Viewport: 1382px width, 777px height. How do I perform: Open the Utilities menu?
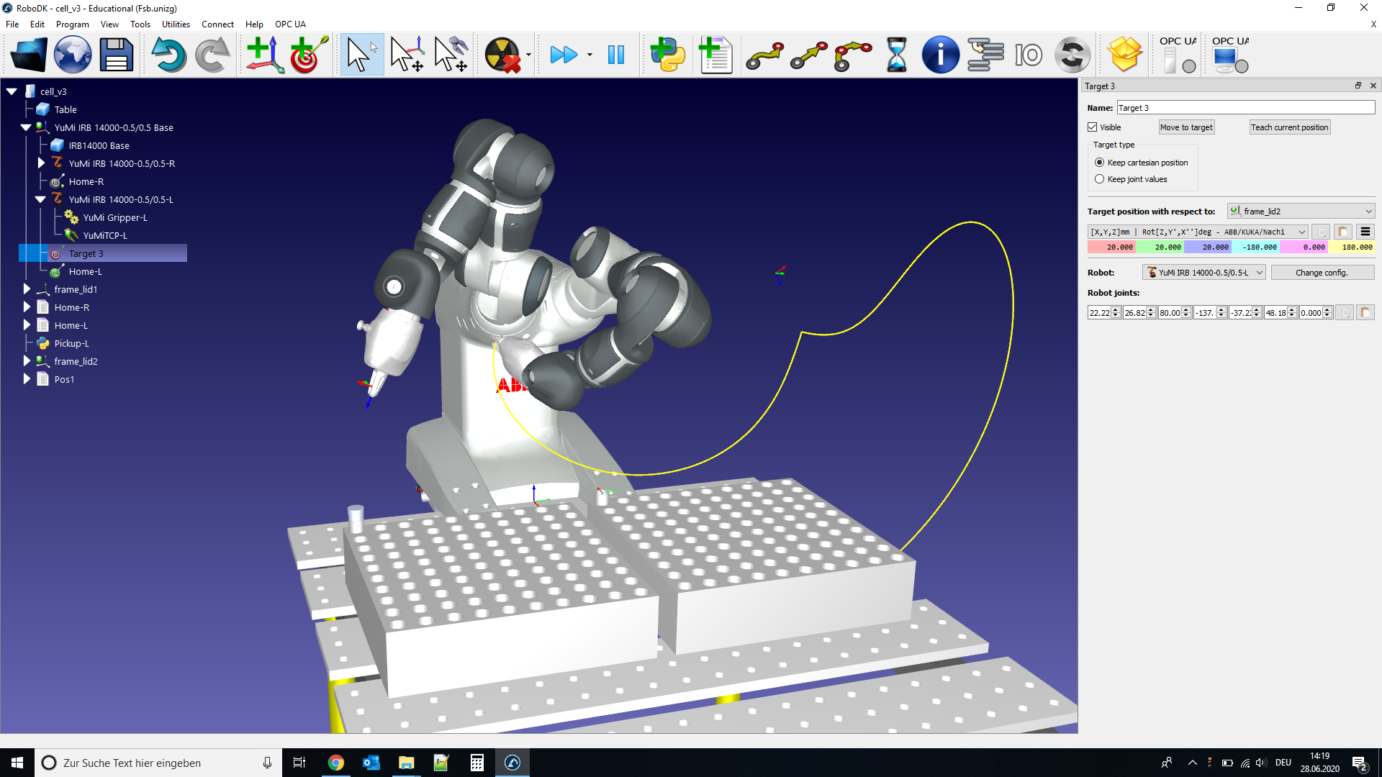(x=176, y=24)
